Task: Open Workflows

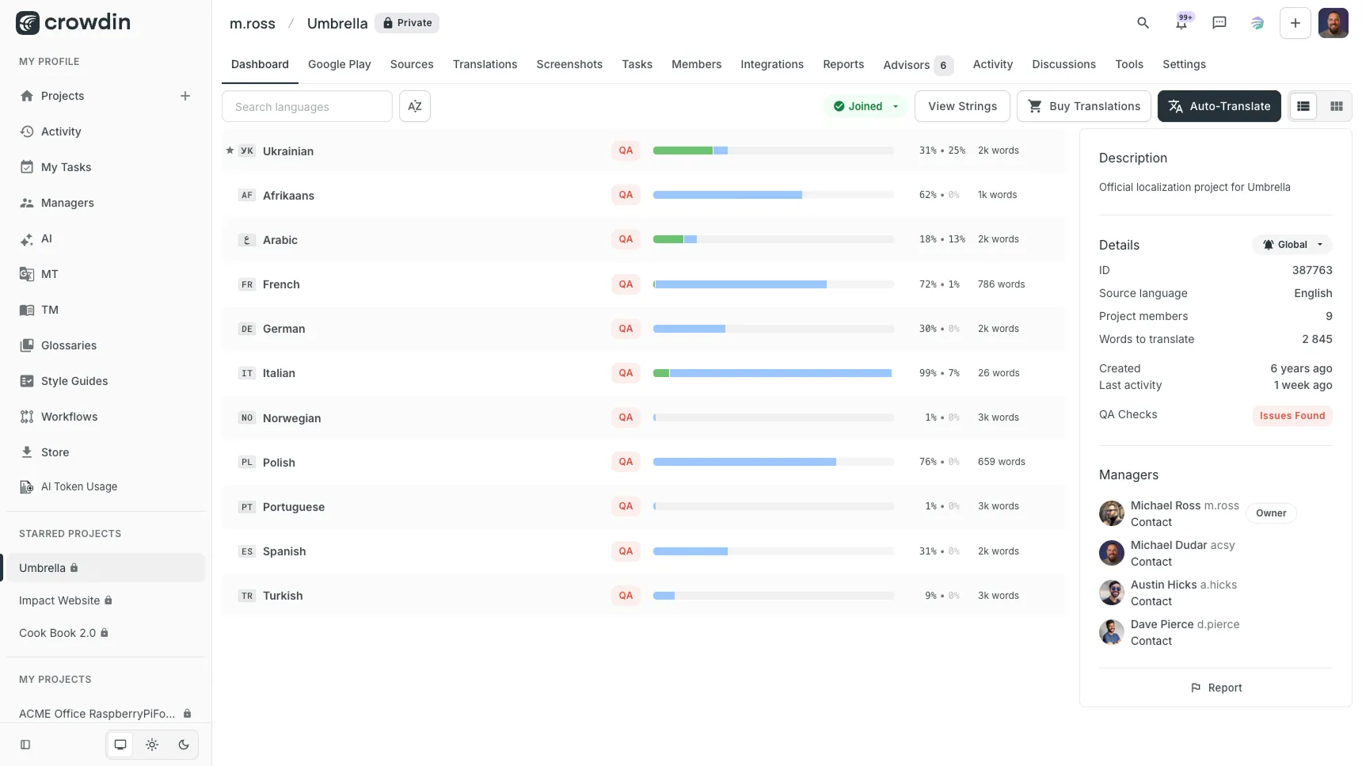Action: [69, 417]
